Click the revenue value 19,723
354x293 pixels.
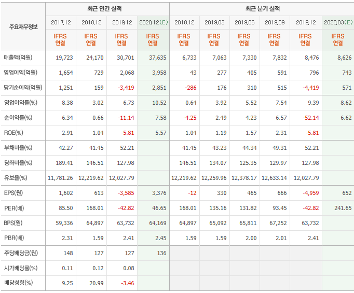pyautogui.click(x=64, y=58)
